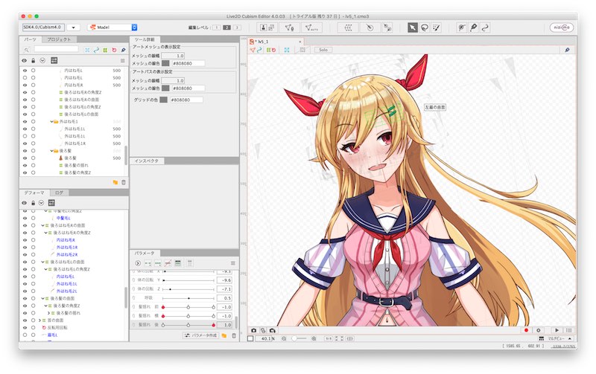Viewport: 596px width, 374px height.
Task: Click the trash icon in Parts panel
Action: click(x=124, y=182)
